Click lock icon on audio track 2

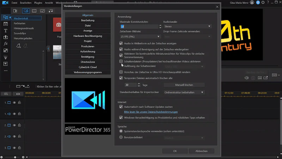[x=19, y=136]
